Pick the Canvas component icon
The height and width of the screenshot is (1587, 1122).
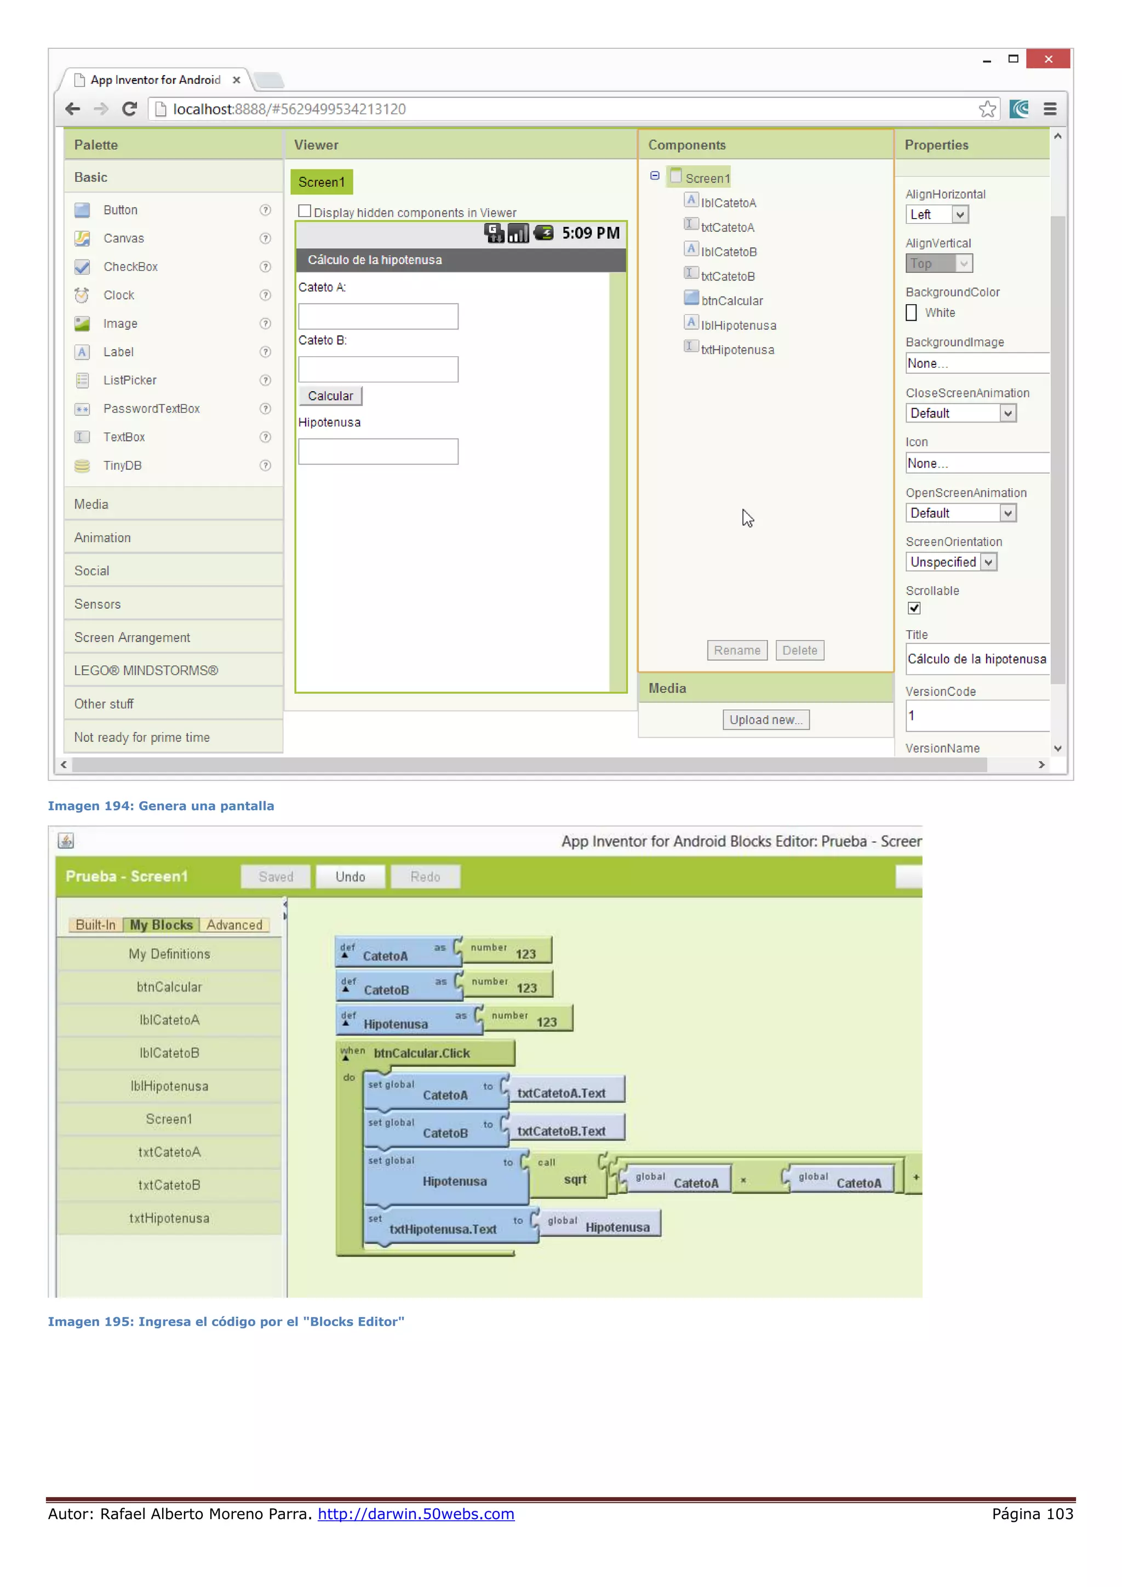click(x=82, y=238)
